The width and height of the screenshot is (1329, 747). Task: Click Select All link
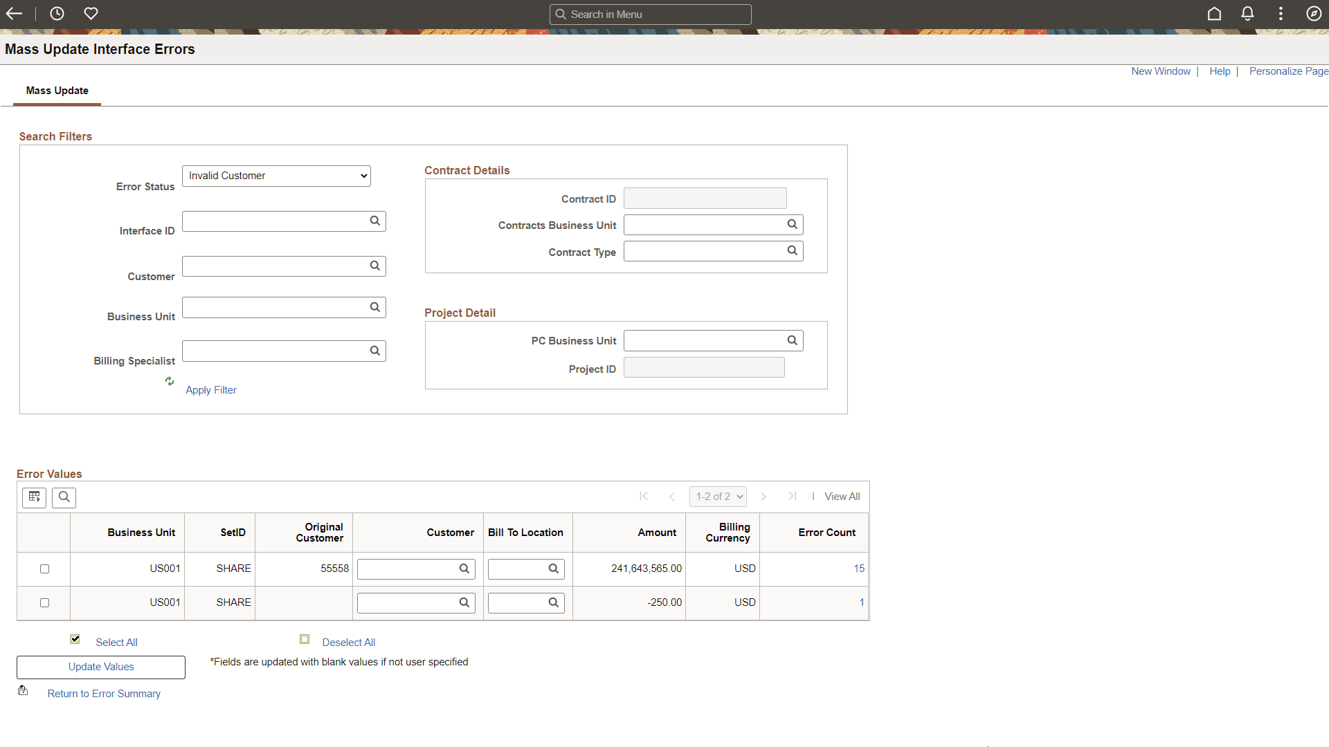click(116, 643)
